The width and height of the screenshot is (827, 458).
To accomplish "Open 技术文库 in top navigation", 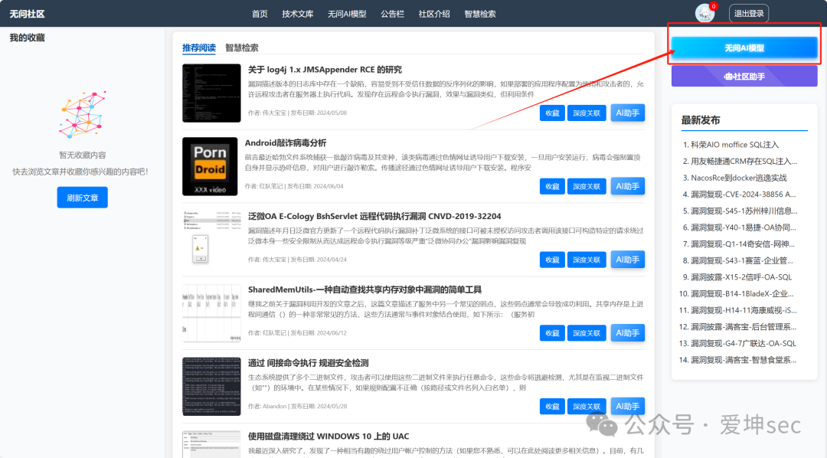I will pyautogui.click(x=297, y=14).
